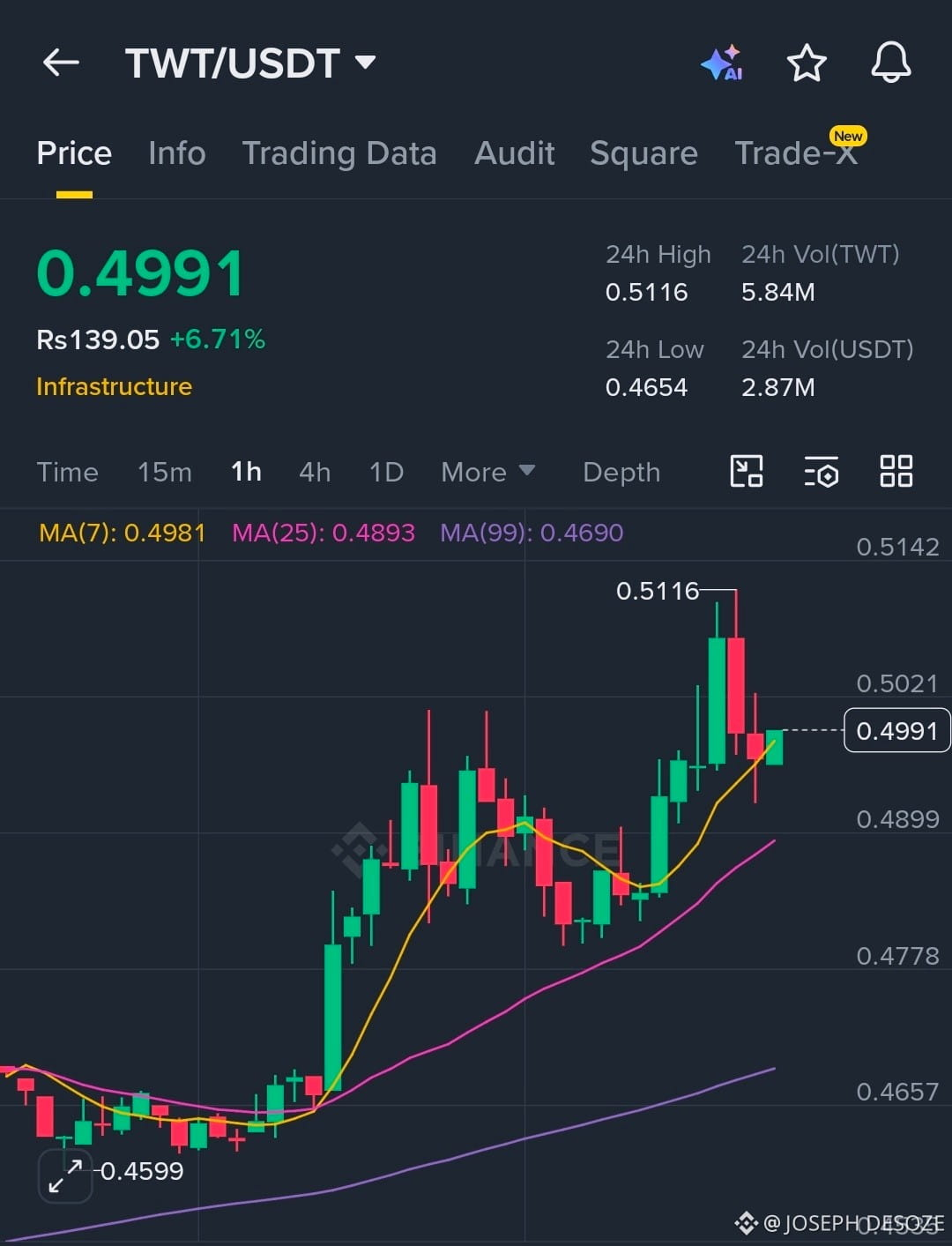Open the Trade-X tab
The image size is (952, 1246).
[795, 153]
